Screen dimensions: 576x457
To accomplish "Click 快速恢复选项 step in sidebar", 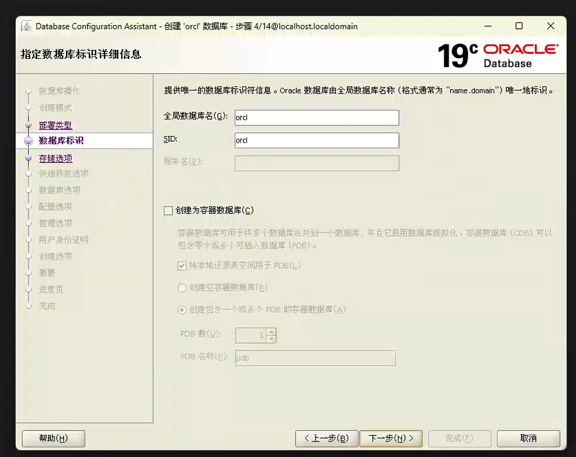I will tap(63, 173).
